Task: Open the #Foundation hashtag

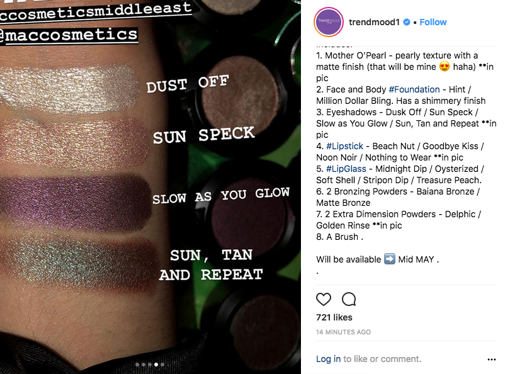Action: [x=411, y=89]
